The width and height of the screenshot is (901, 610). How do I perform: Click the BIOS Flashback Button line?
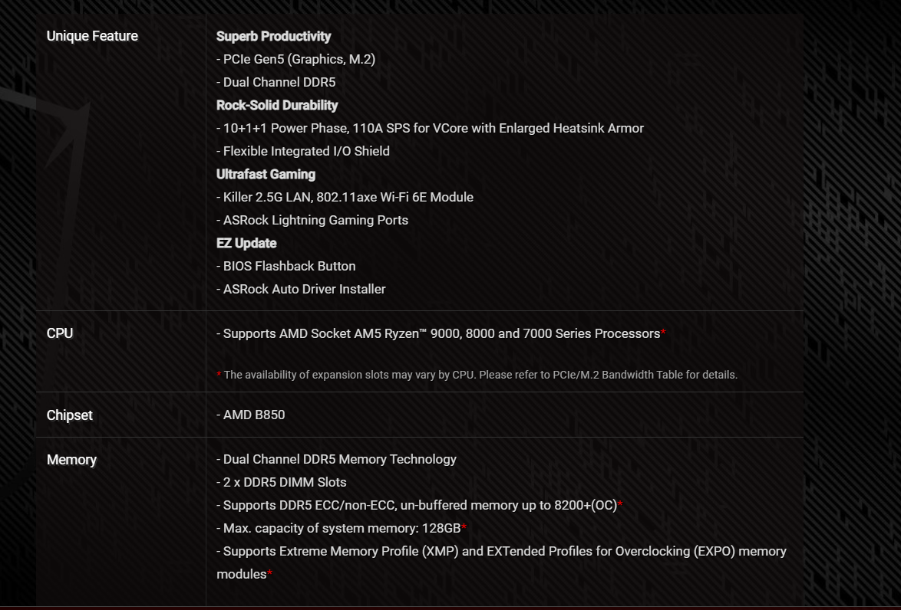(286, 266)
